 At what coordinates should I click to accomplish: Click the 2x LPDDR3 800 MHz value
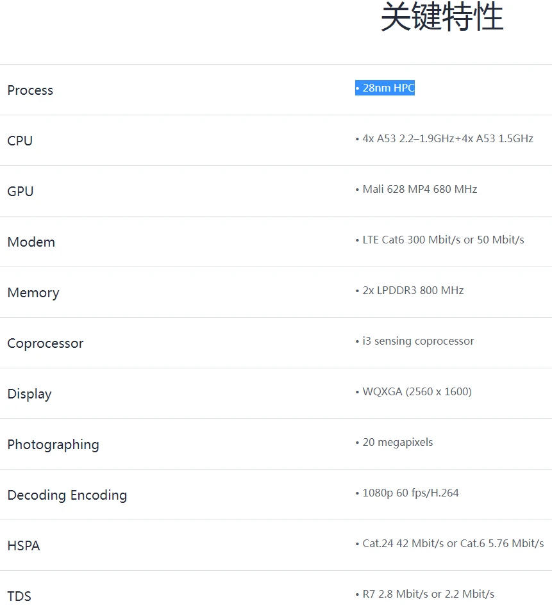(410, 291)
